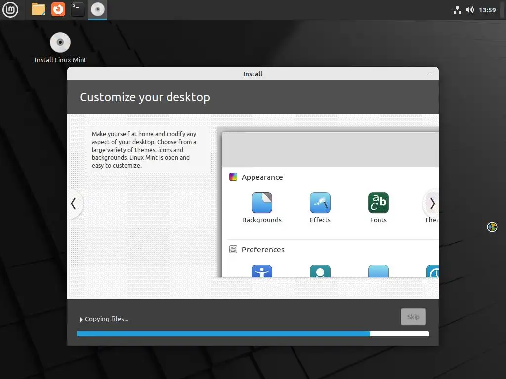506x379 pixels.
Task: Click the colorful round cursor icon
Action: pyautogui.click(x=492, y=227)
